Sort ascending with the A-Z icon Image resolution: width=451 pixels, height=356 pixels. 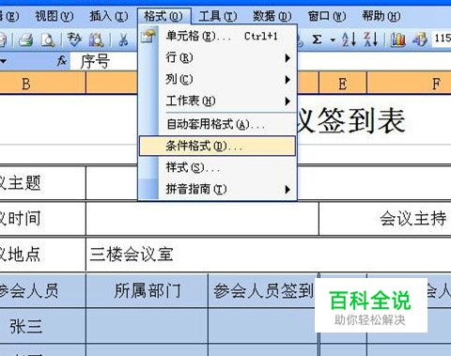click(x=349, y=39)
